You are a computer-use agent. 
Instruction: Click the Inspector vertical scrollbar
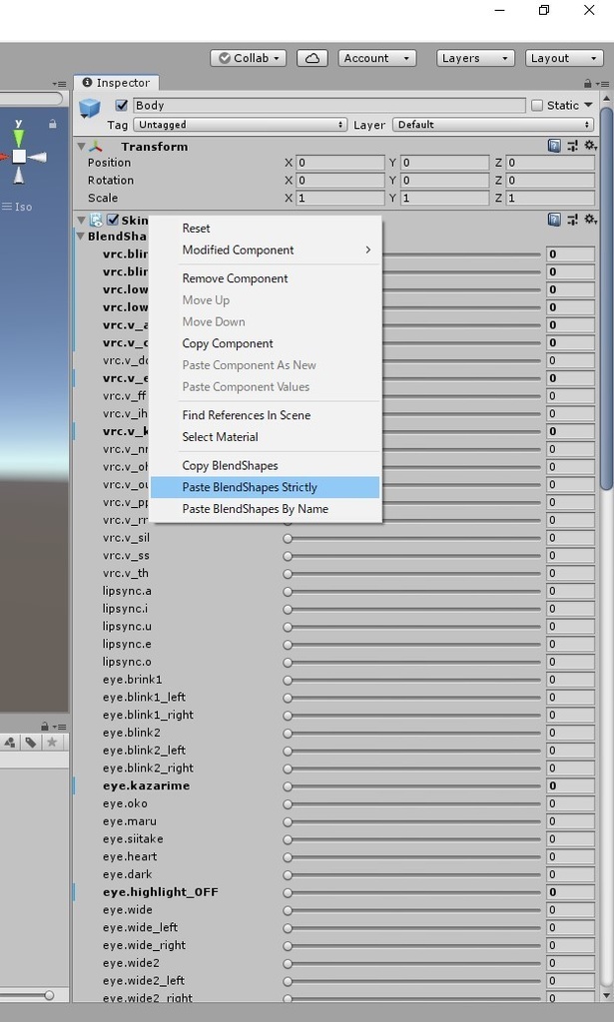[606, 299]
